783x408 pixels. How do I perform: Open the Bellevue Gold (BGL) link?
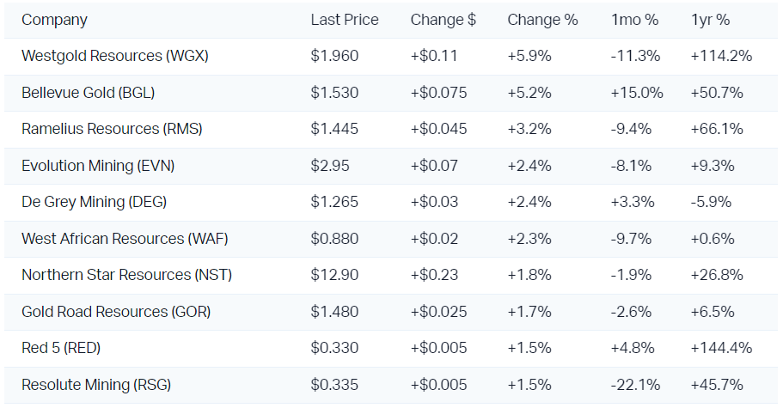(88, 93)
